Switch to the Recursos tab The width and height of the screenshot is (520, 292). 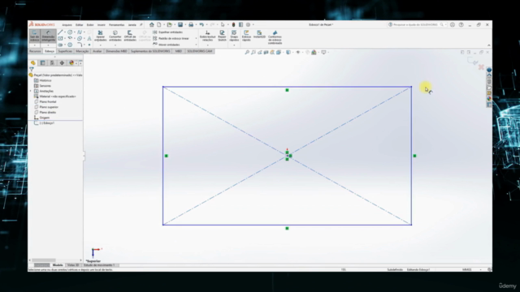click(x=35, y=51)
